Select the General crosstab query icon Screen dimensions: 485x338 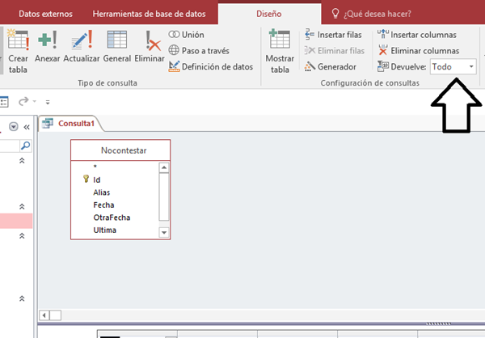pos(117,50)
